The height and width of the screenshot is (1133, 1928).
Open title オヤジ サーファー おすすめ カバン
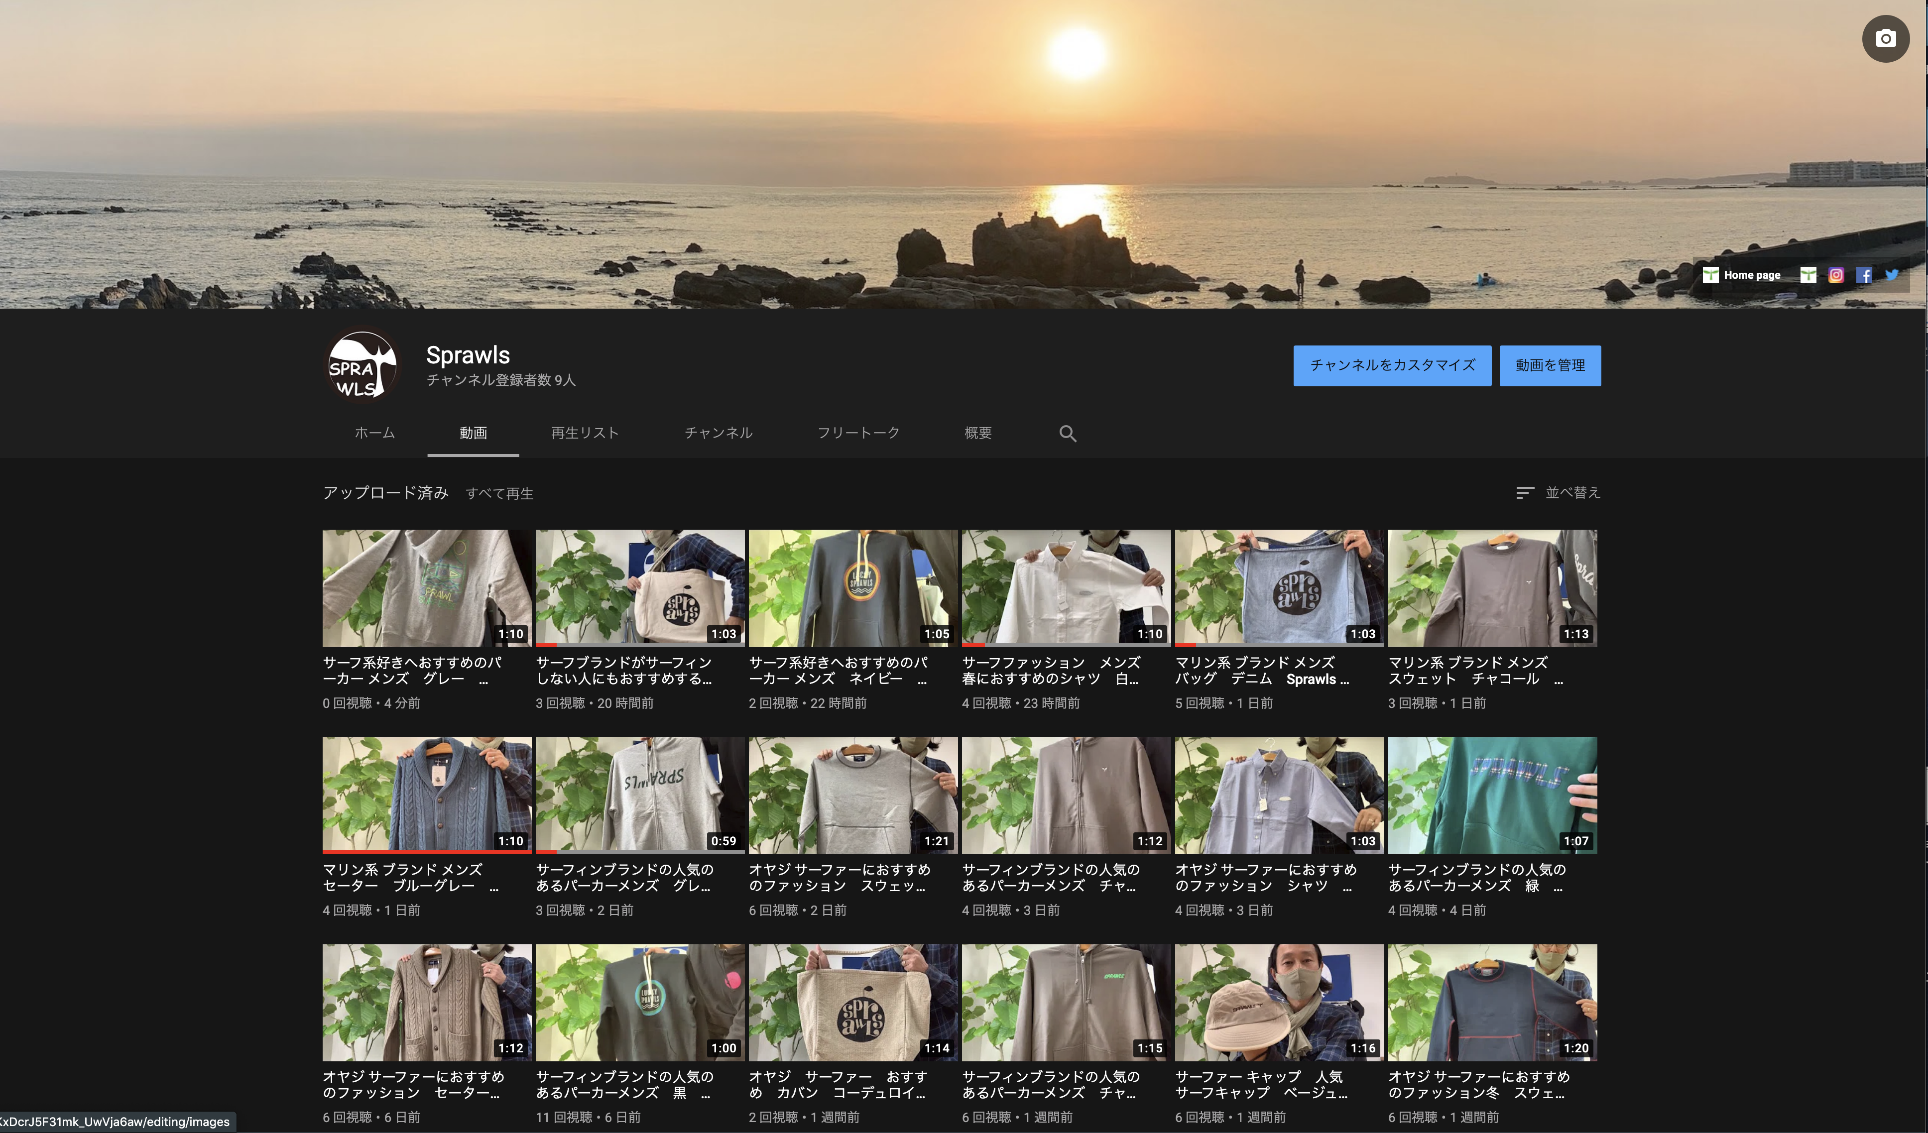(x=838, y=1085)
